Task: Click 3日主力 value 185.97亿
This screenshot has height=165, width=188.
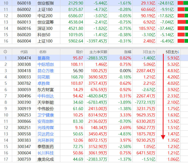Action: point(147,28)
